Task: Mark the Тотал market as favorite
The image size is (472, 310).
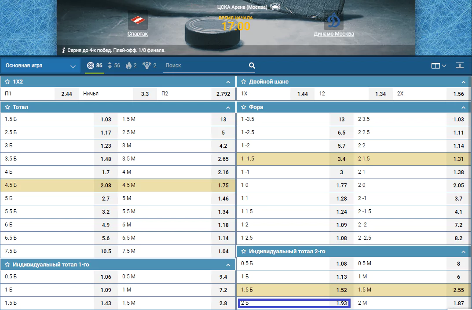Action: (7, 107)
